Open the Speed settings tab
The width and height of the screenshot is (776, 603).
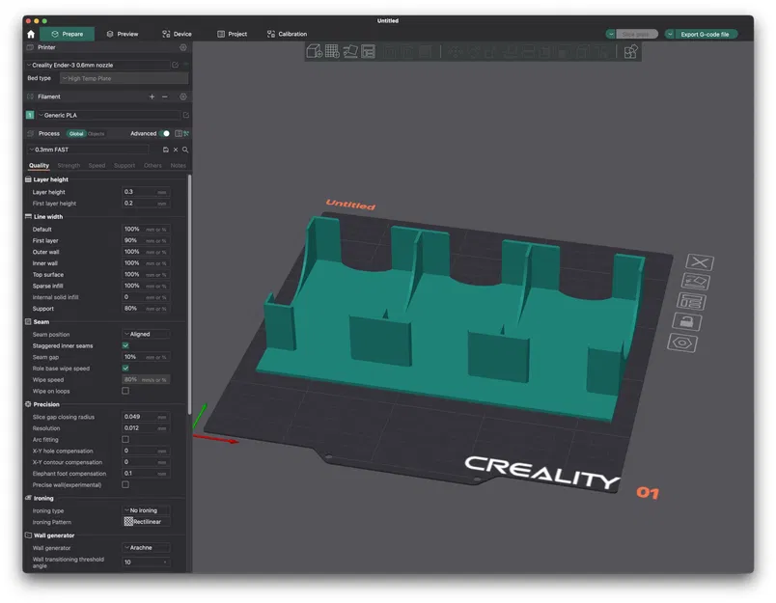click(x=97, y=166)
